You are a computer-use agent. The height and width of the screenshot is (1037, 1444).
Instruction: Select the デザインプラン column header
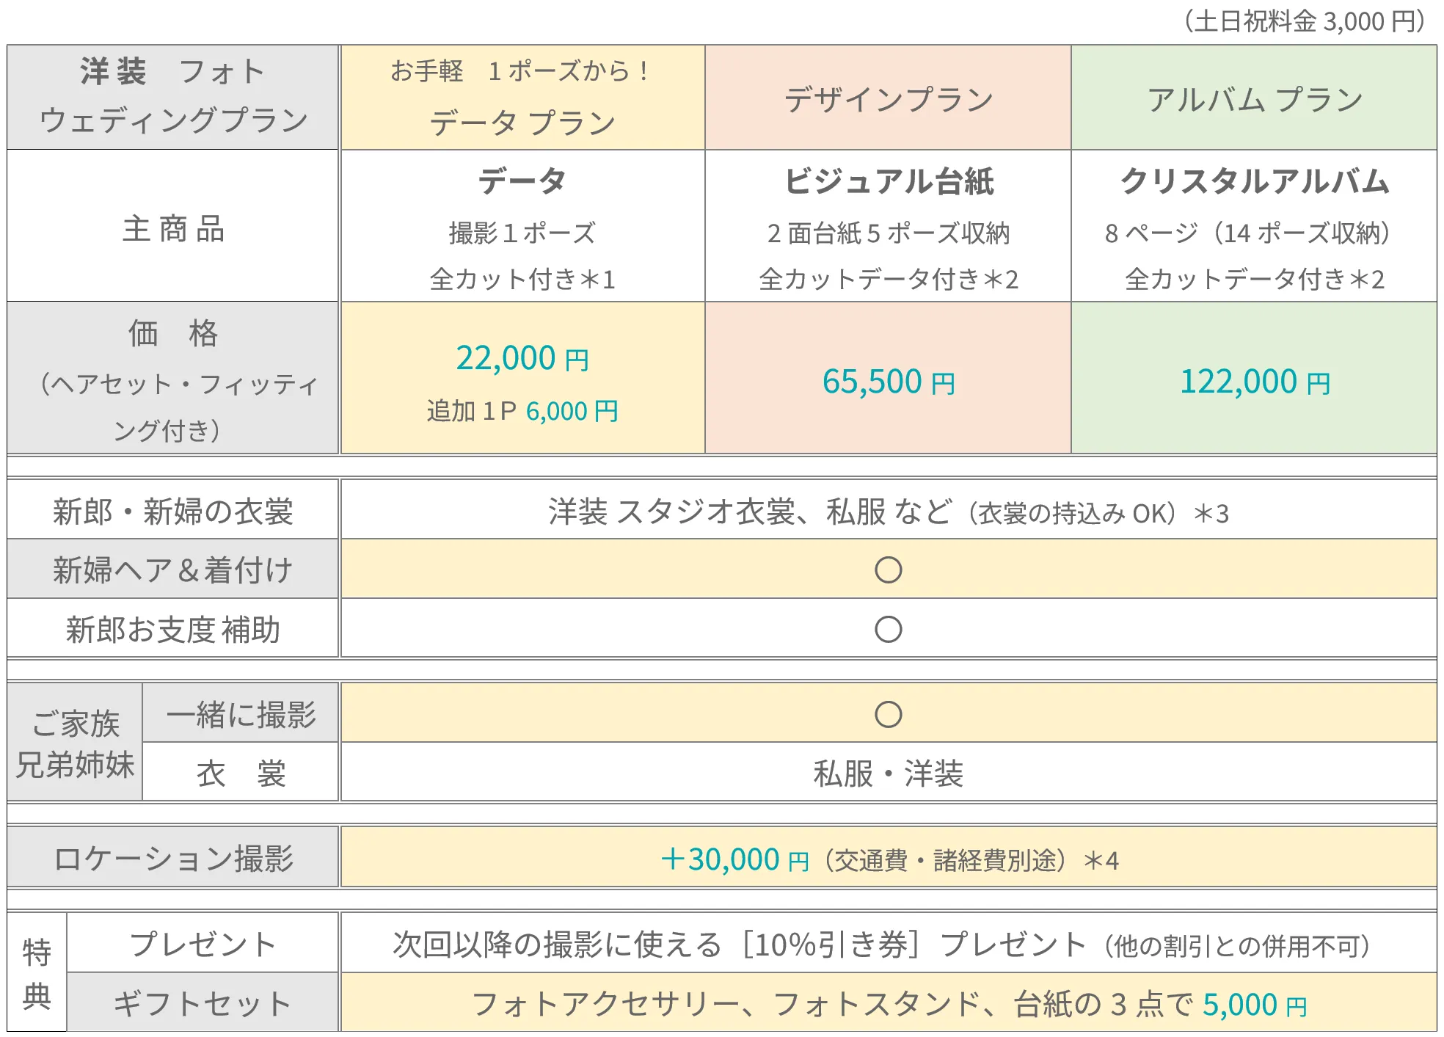click(x=888, y=99)
